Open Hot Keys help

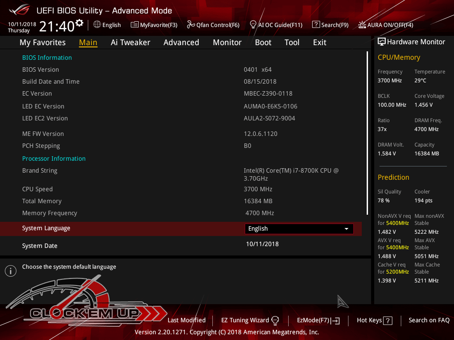[x=374, y=320]
